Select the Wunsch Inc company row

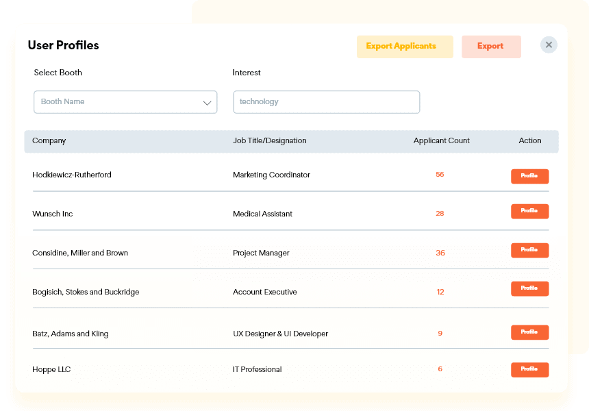click(x=53, y=214)
